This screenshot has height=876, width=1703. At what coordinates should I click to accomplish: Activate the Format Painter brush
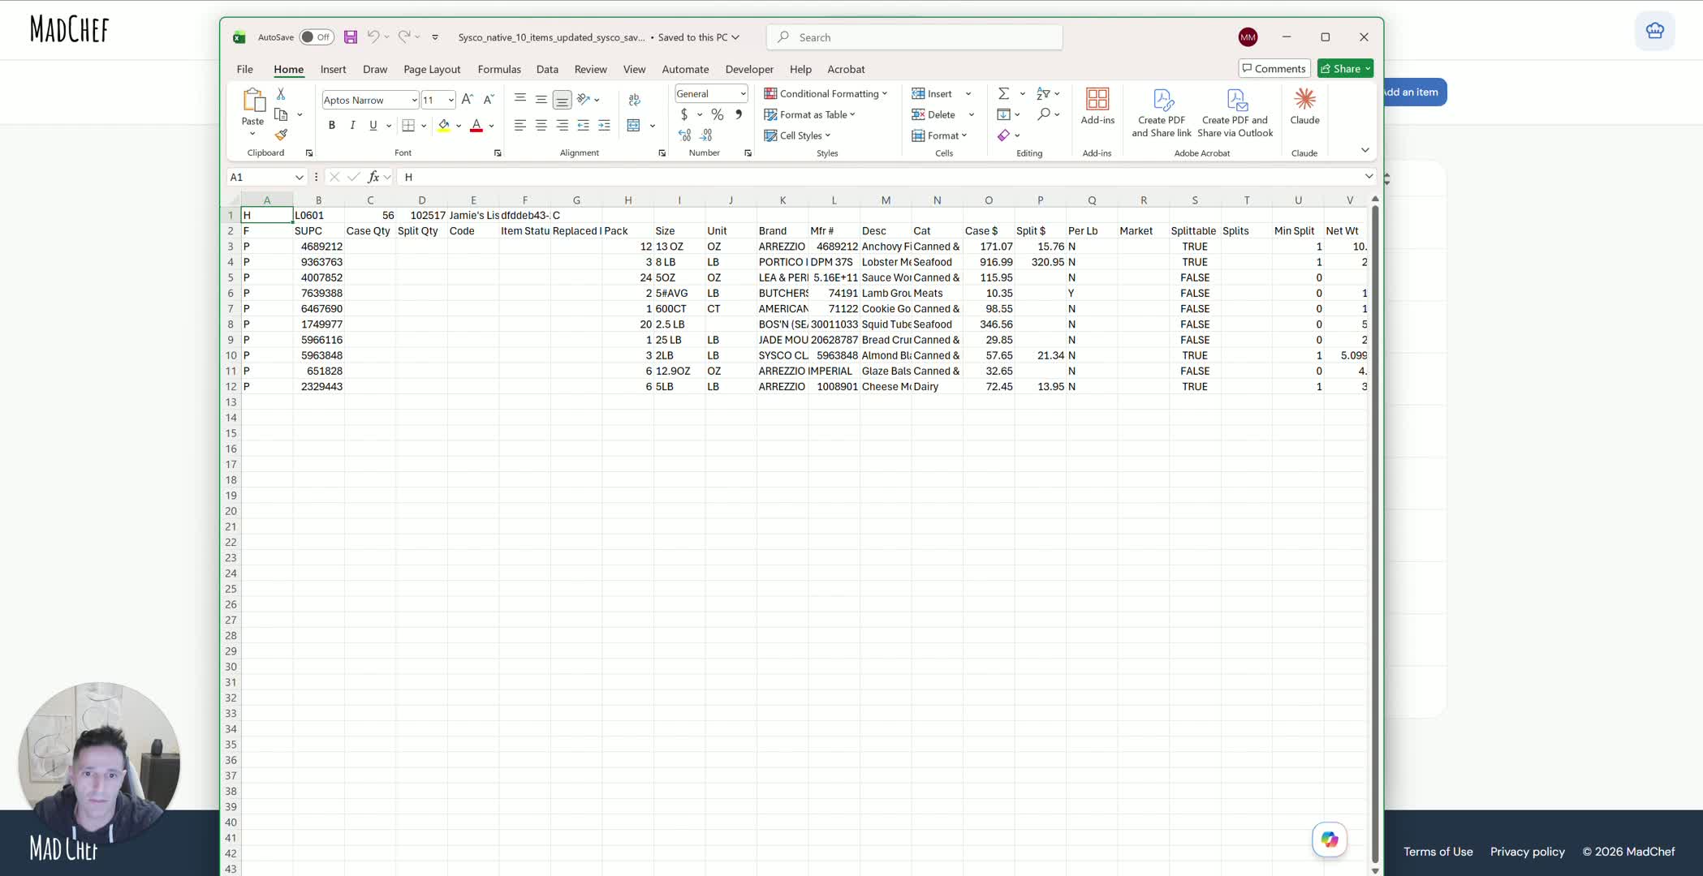point(281,135)
